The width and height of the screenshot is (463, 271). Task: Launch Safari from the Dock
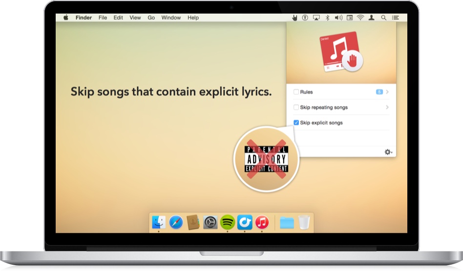(x=176, y=222)
